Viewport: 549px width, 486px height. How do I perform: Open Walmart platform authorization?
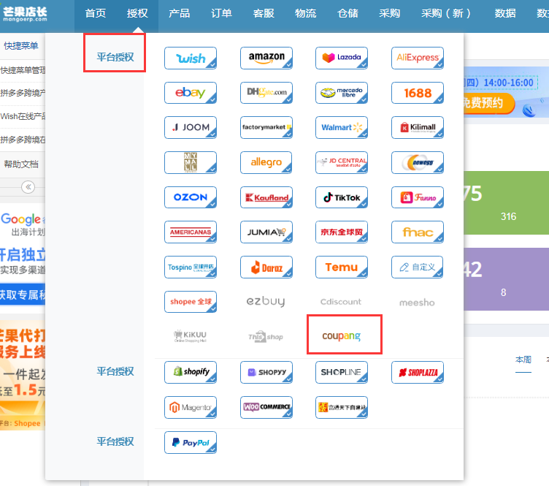(x=342, y=128)
